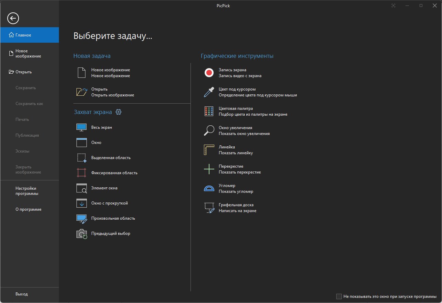
Task: Select the Fixed Region red frame icon
Action: (81, 173)
